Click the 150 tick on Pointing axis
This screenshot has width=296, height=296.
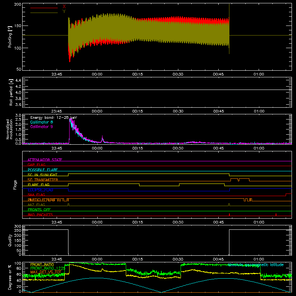click(x=17, y=26)
